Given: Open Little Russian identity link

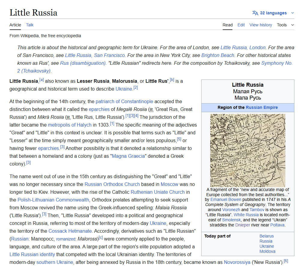Looking at the screenshot, I should [x=32, y=254].
